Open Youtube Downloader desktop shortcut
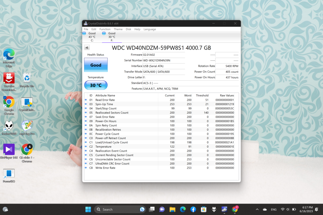The width and height of the screenshot is (323, 215). (9, 82)
